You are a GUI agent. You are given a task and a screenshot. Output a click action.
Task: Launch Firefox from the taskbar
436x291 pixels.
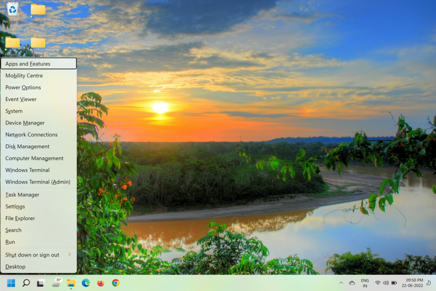101,283
